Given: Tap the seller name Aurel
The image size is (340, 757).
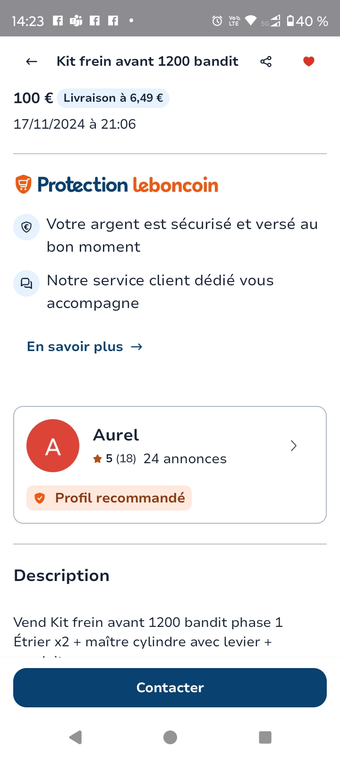Looking at the screenshot, I should coord(116,435).
